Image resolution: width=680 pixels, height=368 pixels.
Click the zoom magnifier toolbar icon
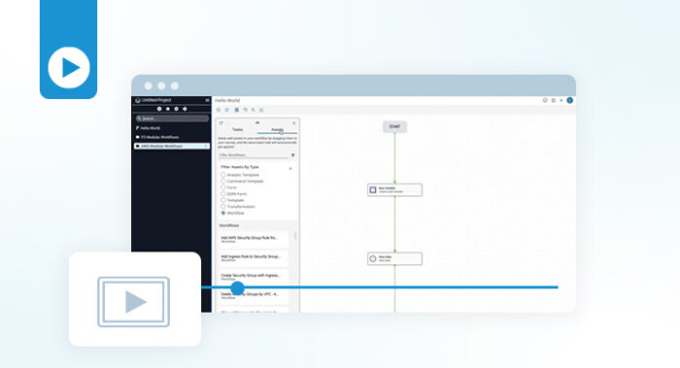[x=254, y=110]
